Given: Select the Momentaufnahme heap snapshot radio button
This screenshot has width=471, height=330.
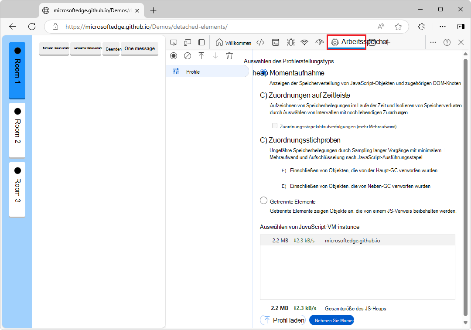Looking at the screenshot, I should [263, 73].
